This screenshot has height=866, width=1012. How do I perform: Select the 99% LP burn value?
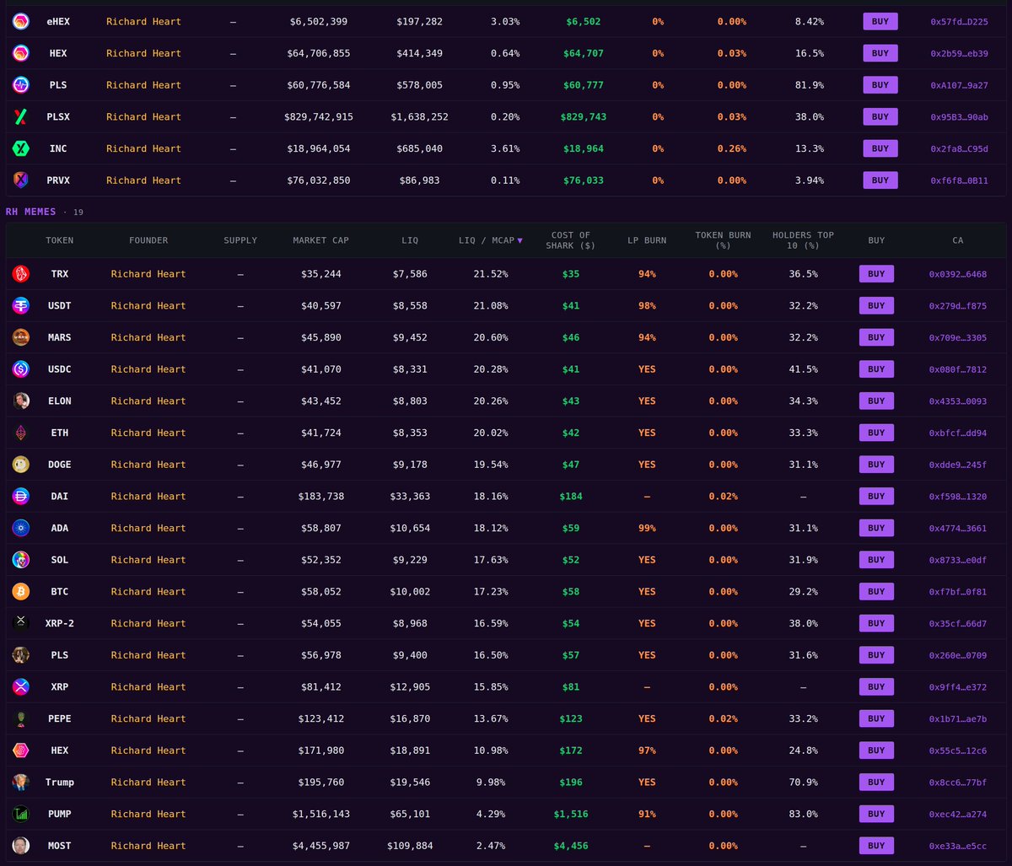click(647, 528)
